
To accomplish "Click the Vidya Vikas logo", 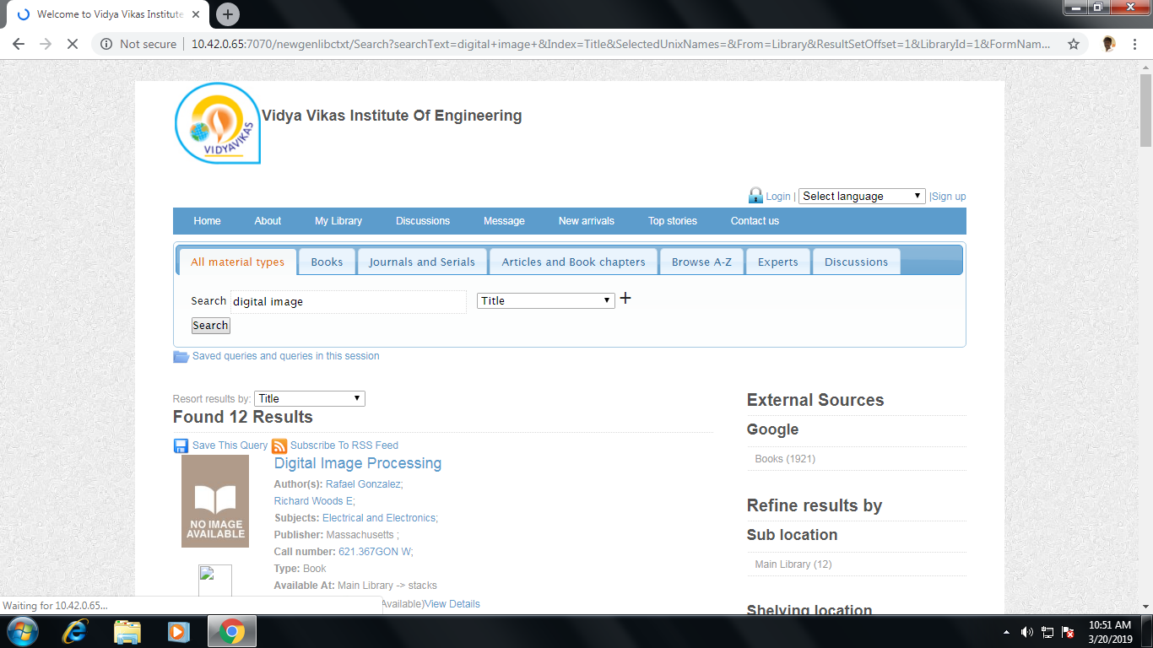I will [218, 123].
